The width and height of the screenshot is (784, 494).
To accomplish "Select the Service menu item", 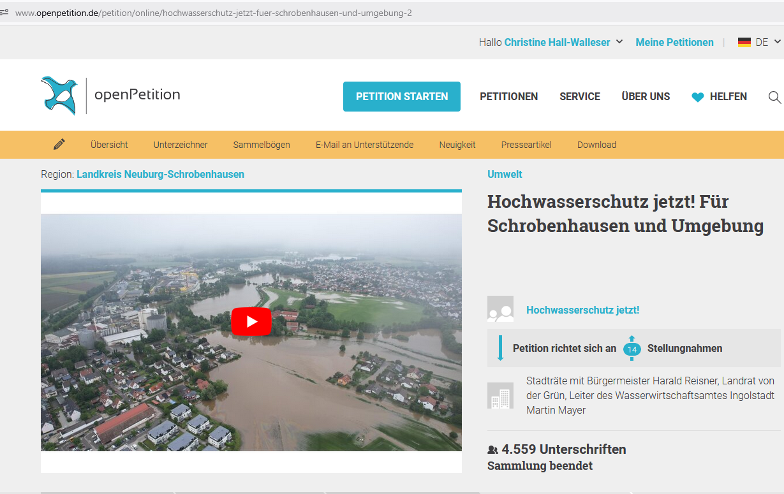I will pos(579,97).
